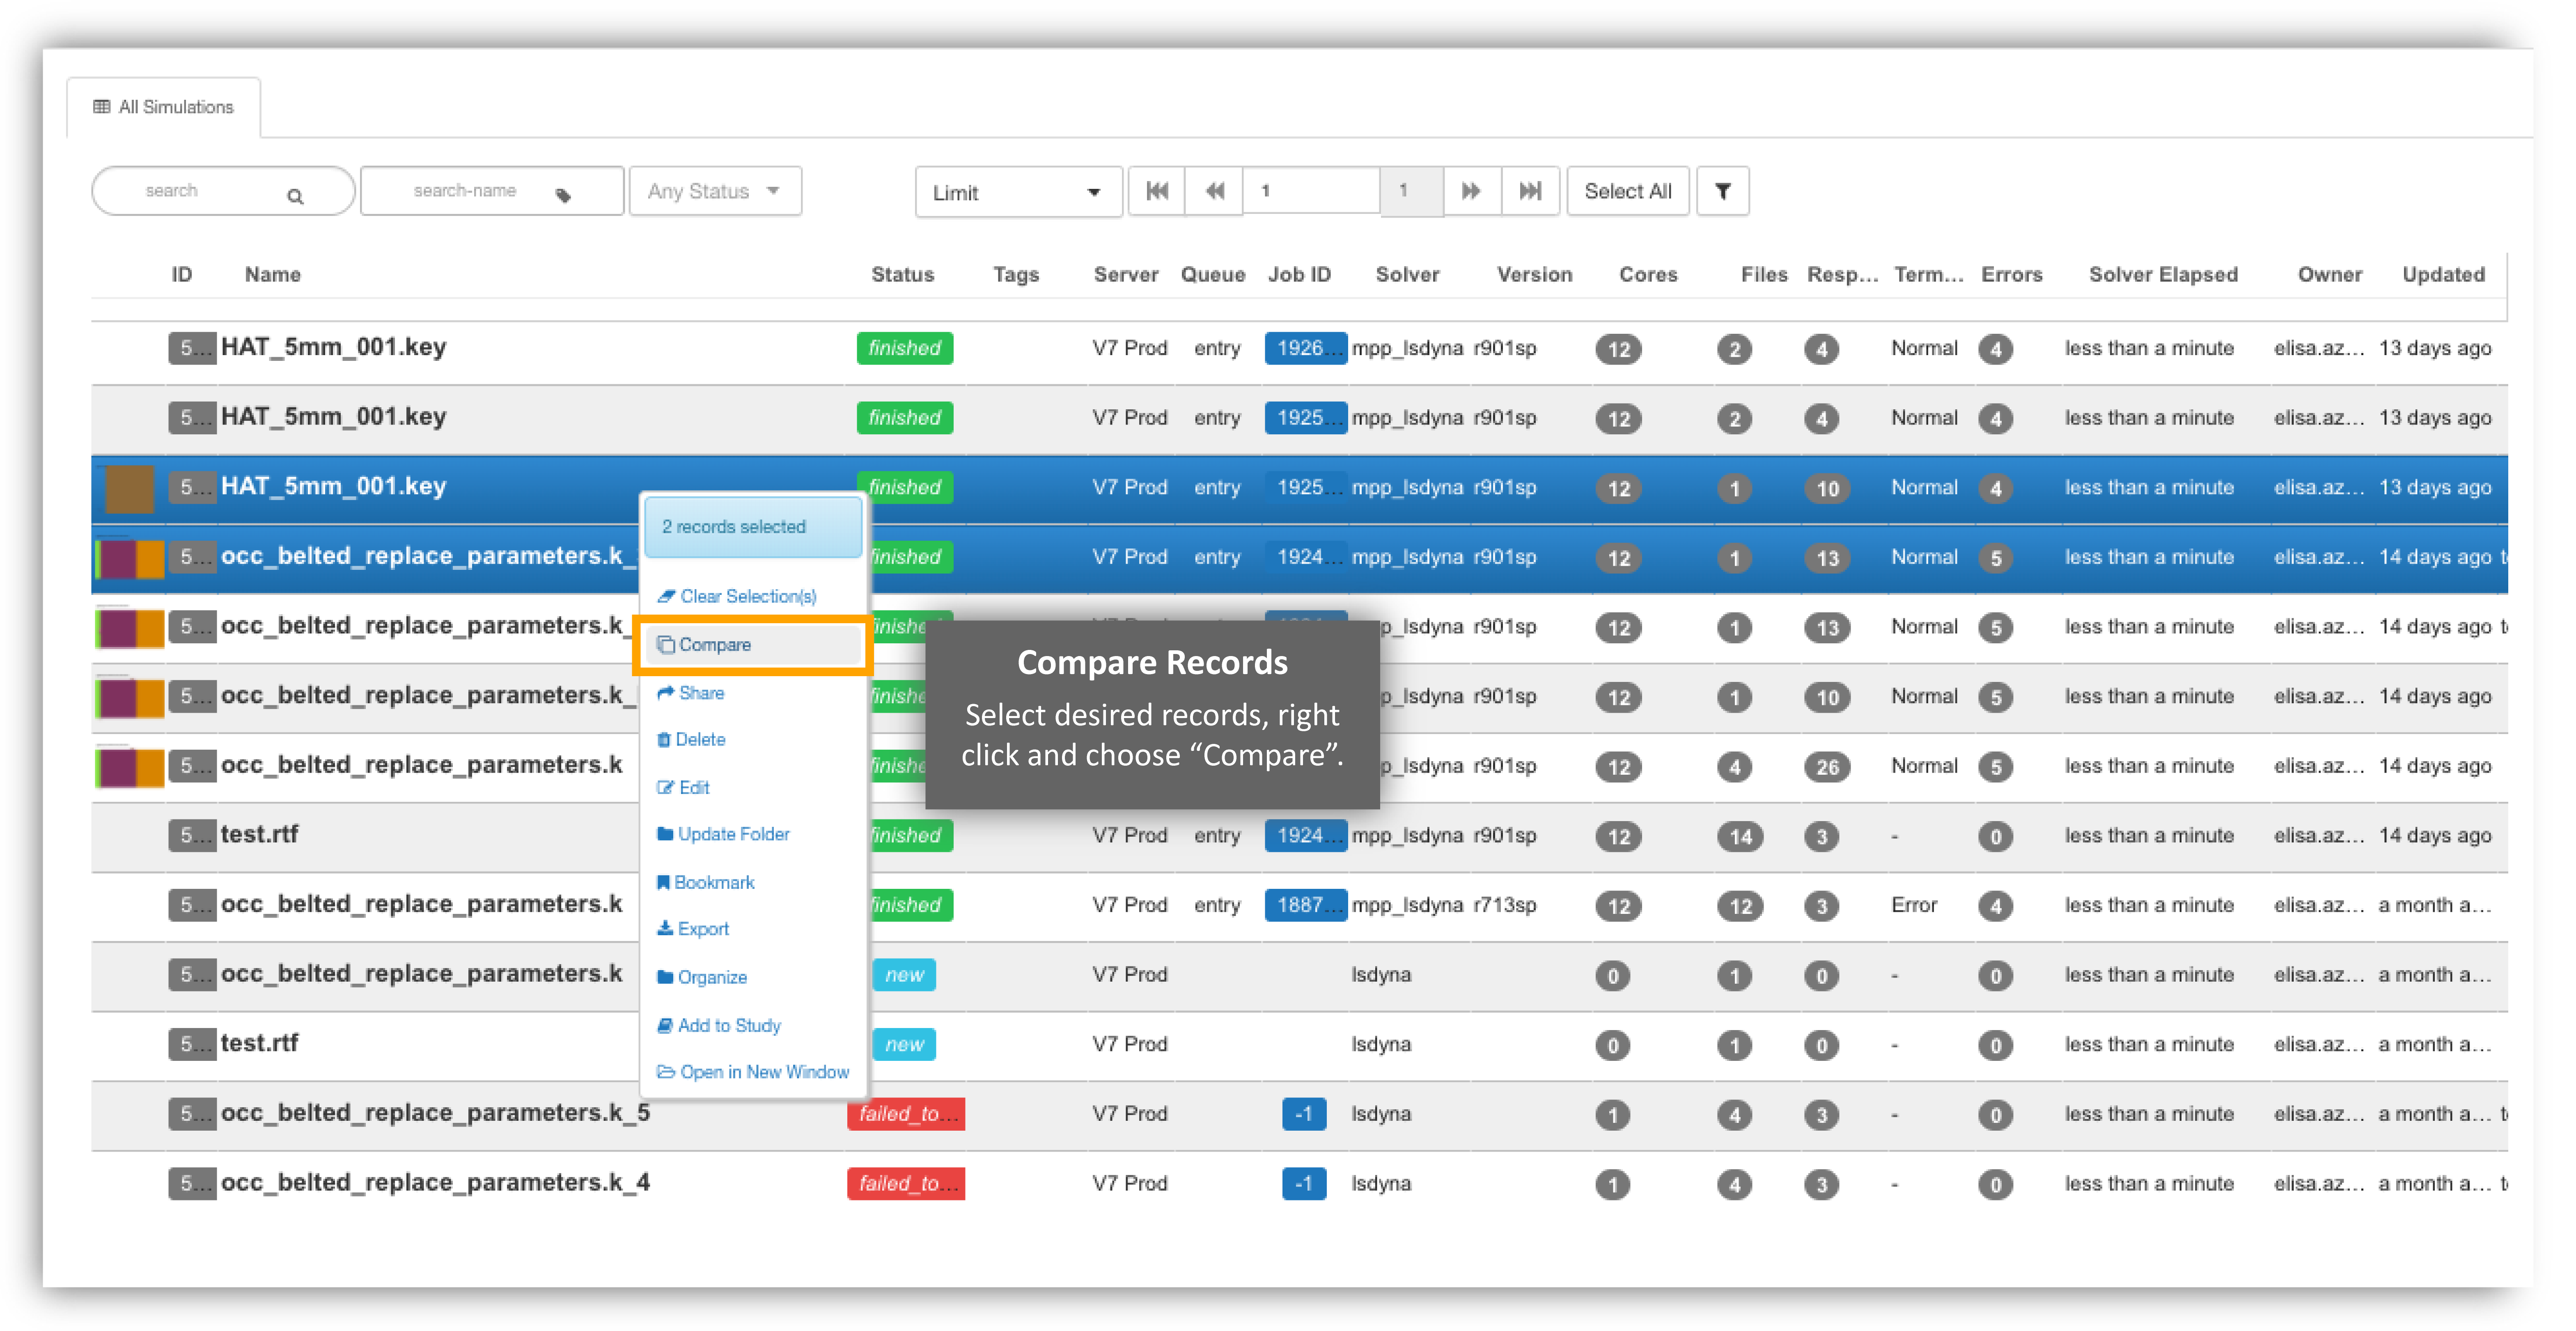Select occ_belted_replace_parameters.k_4 row name

coord(435,1183)
